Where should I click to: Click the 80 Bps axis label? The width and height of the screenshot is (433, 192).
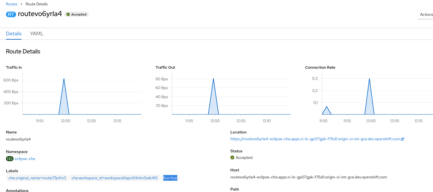click(x=162, y=79)
